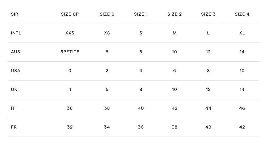Select the SIZE 0 column header

107,14
